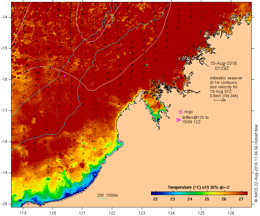The width and height of the screenshot is (260, 216).
Task: Click the time label 07:29Z
Action: click(222, 68)
